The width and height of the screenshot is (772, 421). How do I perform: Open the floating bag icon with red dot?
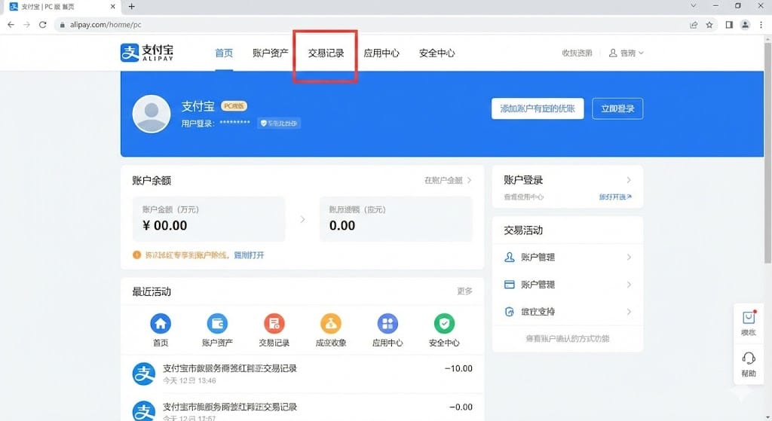(749, 318)
